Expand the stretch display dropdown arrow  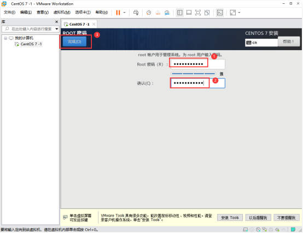tap(239, 13)
